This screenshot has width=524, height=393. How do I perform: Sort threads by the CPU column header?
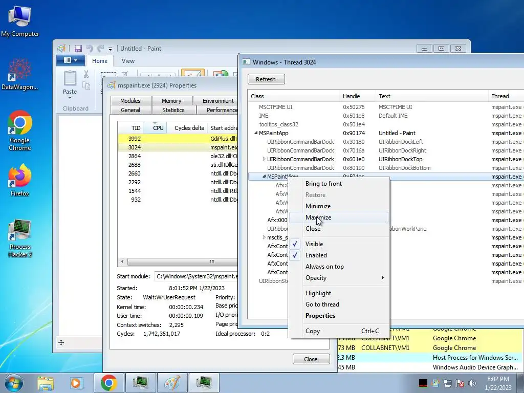click(x=155, y=128)
